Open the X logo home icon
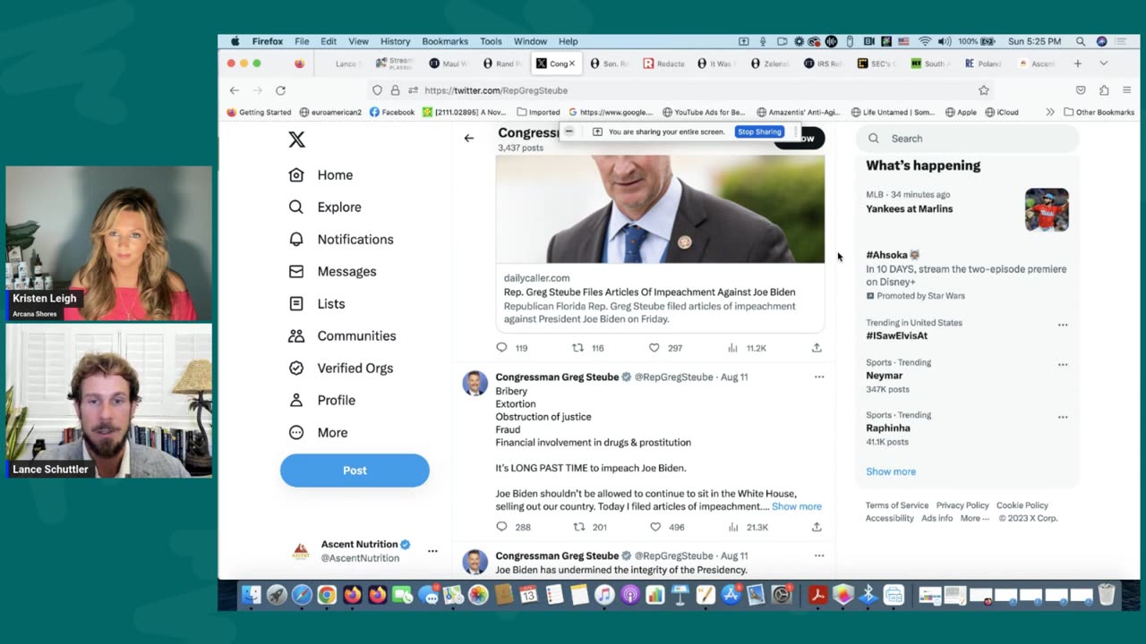Screen dimensions: 1146x644 [296, 139]
